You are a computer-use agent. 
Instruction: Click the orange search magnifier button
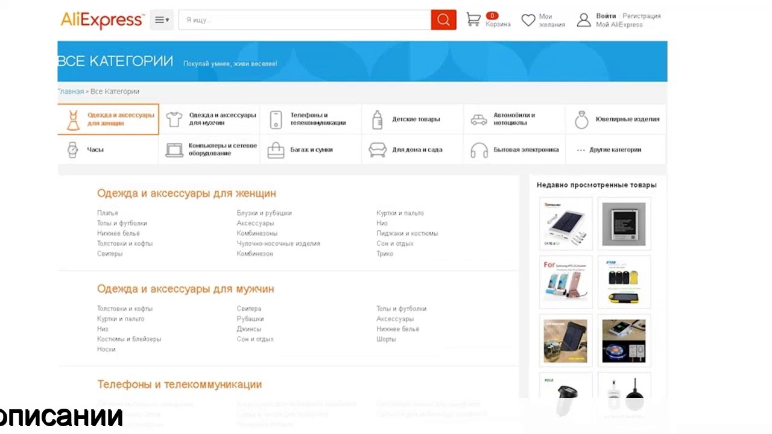443,20
